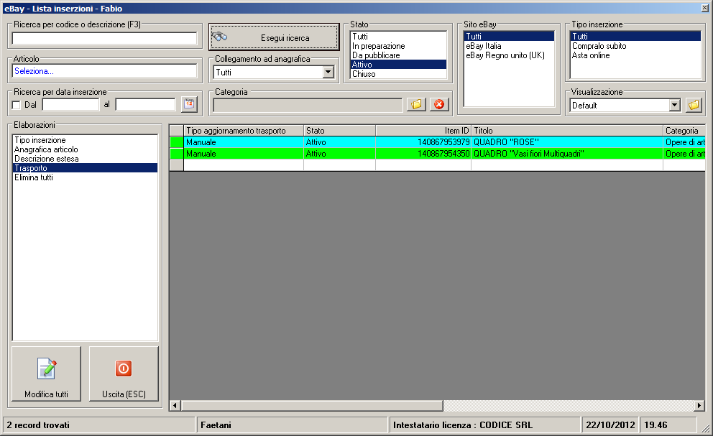Select Asta online listing type

pyautogui.click(x=635, y=55)
